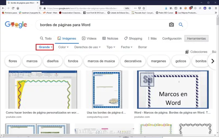This screenshot has height=138, width=219.
Task: Open the 'Pedro SEO Cursos' bookmark
Action: (165, 13)
